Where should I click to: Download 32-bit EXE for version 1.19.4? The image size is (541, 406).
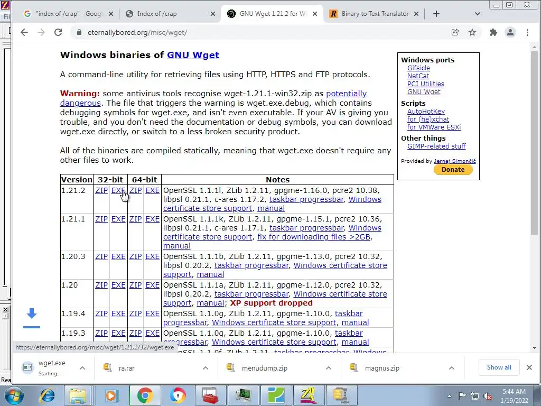tap(118, 314)
